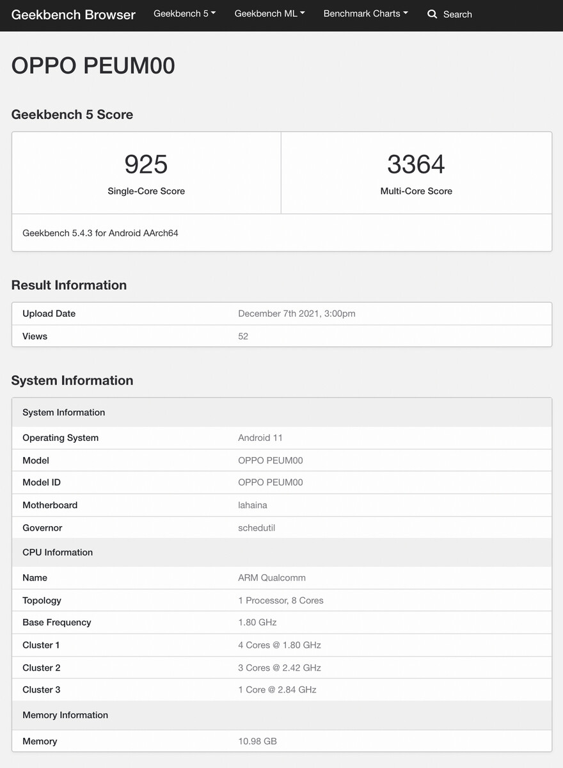Select the Model ID value OPPO PEUM00

pyautogui.click(x=271, y=482)
